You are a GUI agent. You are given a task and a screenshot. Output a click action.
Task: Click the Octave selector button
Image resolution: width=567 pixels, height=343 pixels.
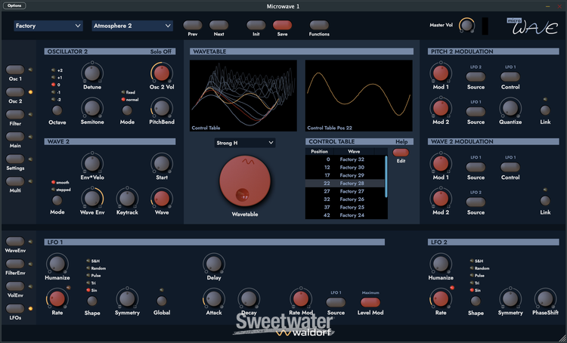click(x=57, y=110)
